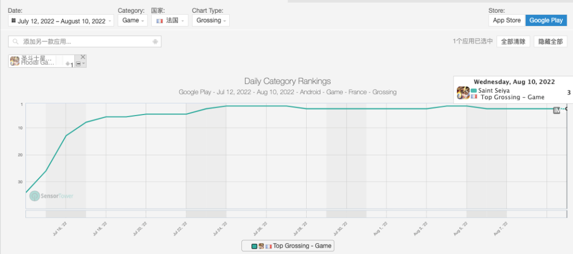Expand the selected app's small dropdown arrow
This screenshot has width=573, height=254.
pyautogui.click(x=83, y=64)
